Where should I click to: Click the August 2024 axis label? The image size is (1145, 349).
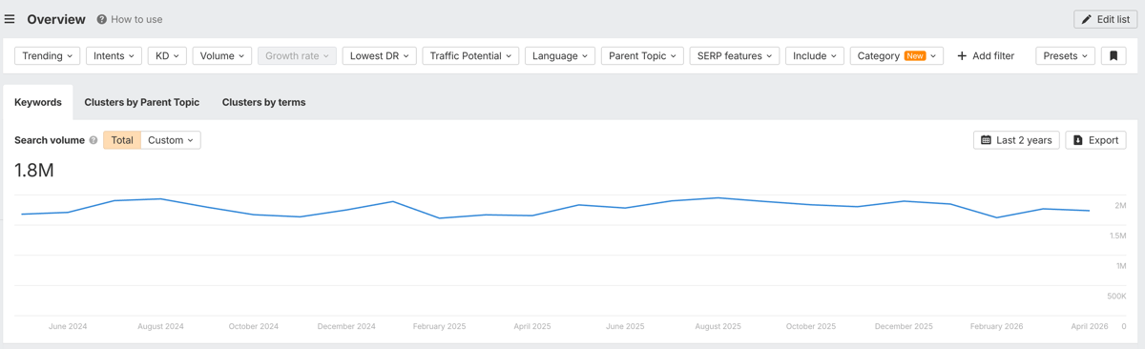click(x=160, y=326)
